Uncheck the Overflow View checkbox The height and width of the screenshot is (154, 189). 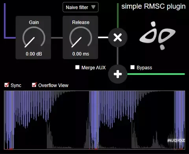pos(34,85)
